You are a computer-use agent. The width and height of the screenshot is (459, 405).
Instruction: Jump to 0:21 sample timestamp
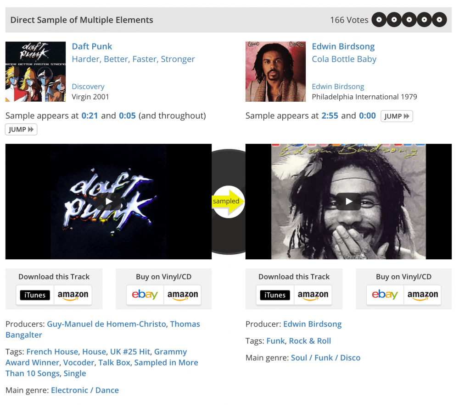tap(90, 116)
